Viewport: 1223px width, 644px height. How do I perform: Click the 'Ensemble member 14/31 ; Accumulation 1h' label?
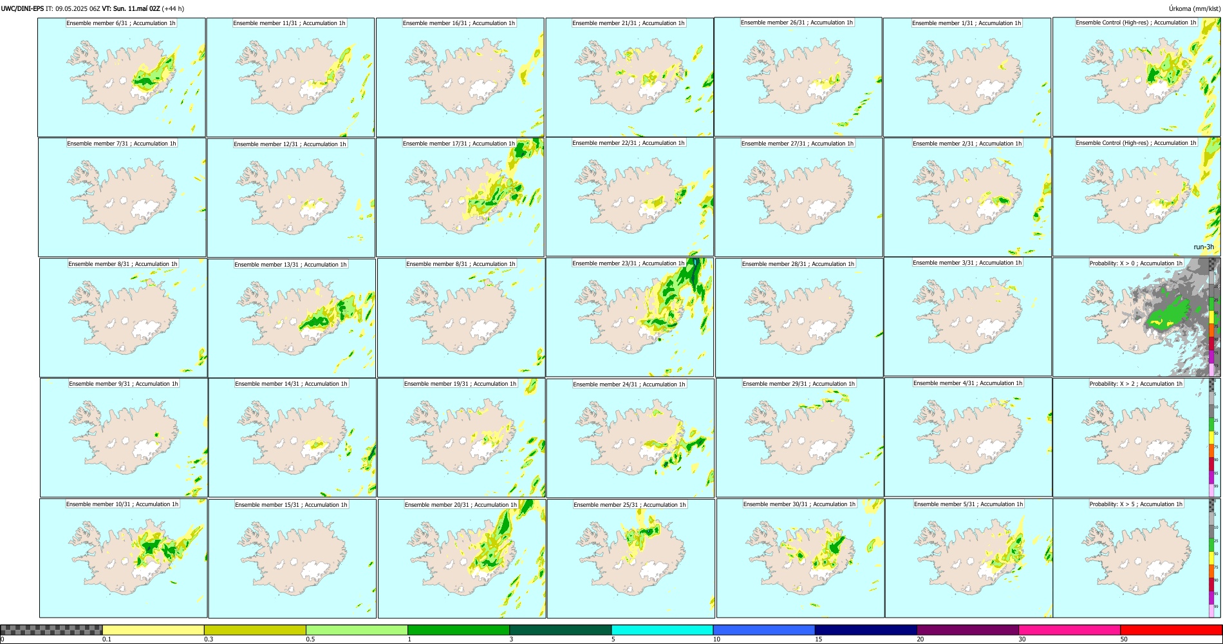(x=291, y=384)
